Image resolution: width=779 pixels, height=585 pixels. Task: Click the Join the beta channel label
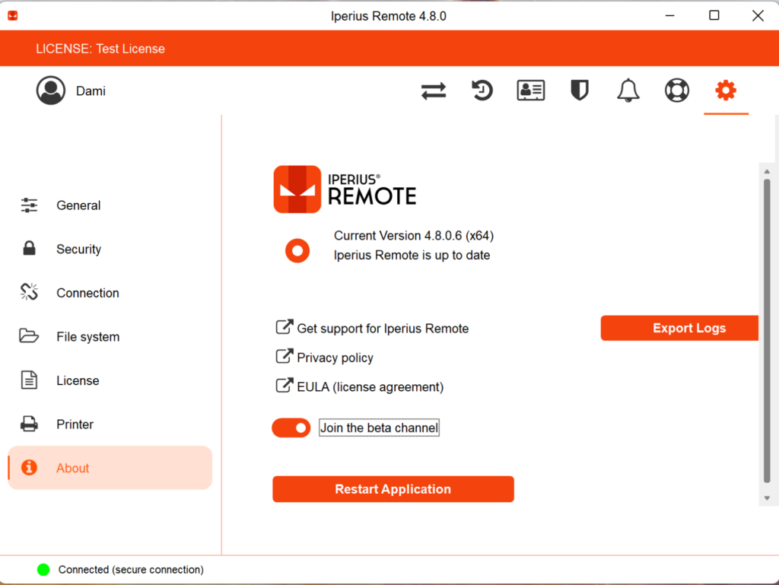click(379, 428)
